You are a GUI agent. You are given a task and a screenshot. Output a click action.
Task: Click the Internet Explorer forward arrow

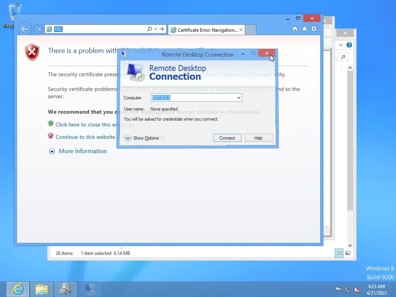click(x=38, y=29)
